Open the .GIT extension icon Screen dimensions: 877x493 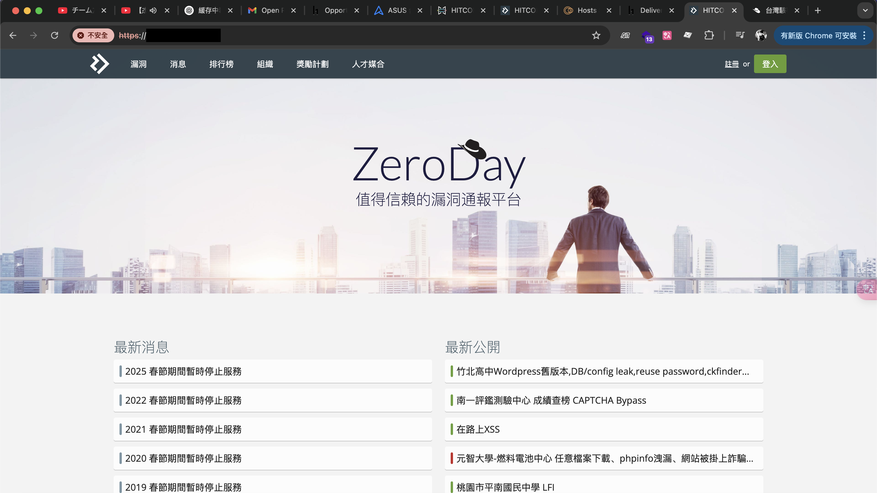point(625,35)
